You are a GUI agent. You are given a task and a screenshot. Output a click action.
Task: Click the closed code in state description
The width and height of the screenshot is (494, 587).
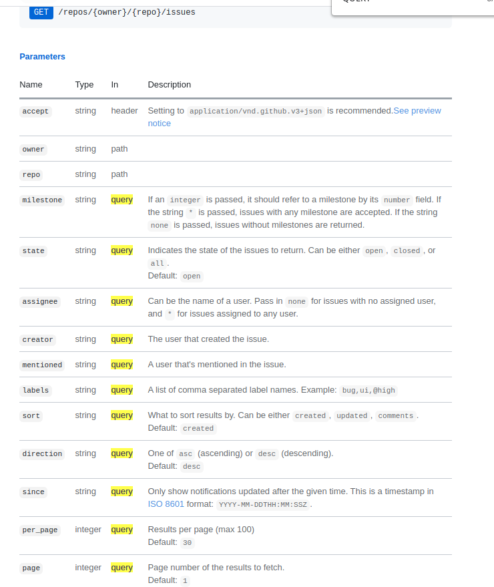pos(407,251)
